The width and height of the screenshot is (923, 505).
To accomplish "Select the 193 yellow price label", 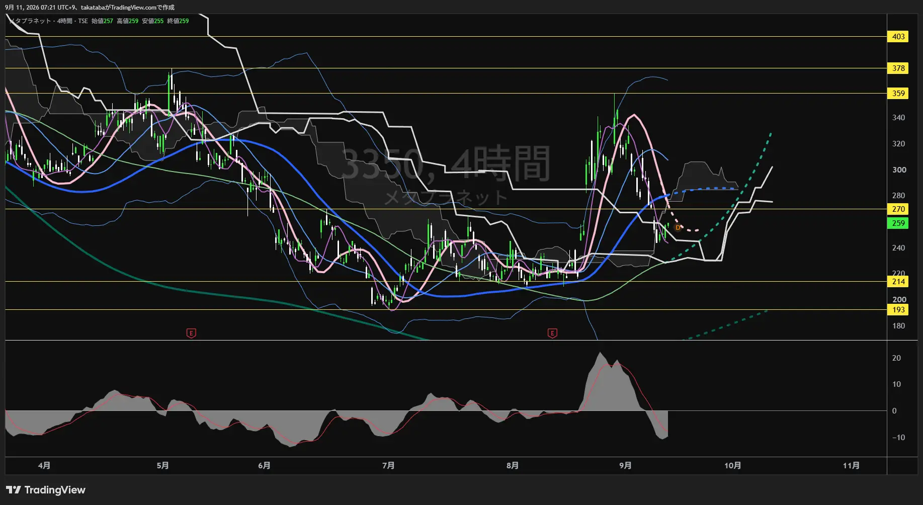I will click(898, 310).
